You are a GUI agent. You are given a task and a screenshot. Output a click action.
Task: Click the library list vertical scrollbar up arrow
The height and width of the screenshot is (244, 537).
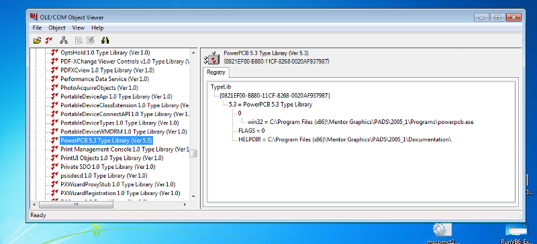193,53
